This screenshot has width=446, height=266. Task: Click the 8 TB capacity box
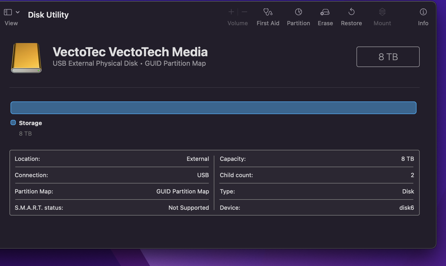pos(388,57)
